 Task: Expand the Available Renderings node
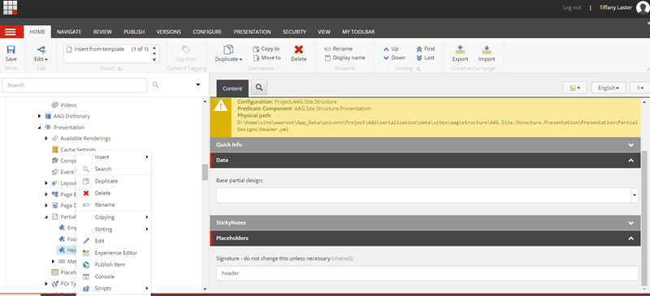click(x=46, y=139)
